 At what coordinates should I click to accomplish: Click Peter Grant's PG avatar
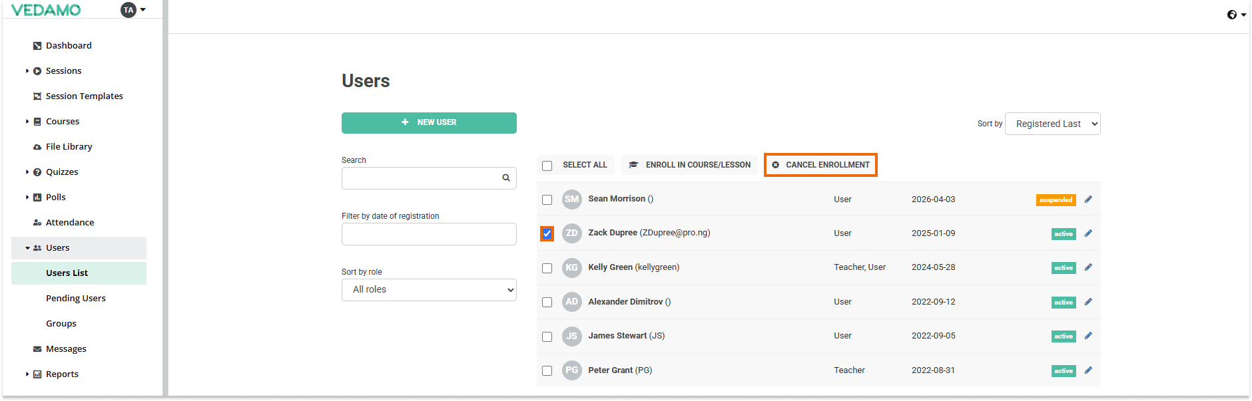(x=572, y=370)
